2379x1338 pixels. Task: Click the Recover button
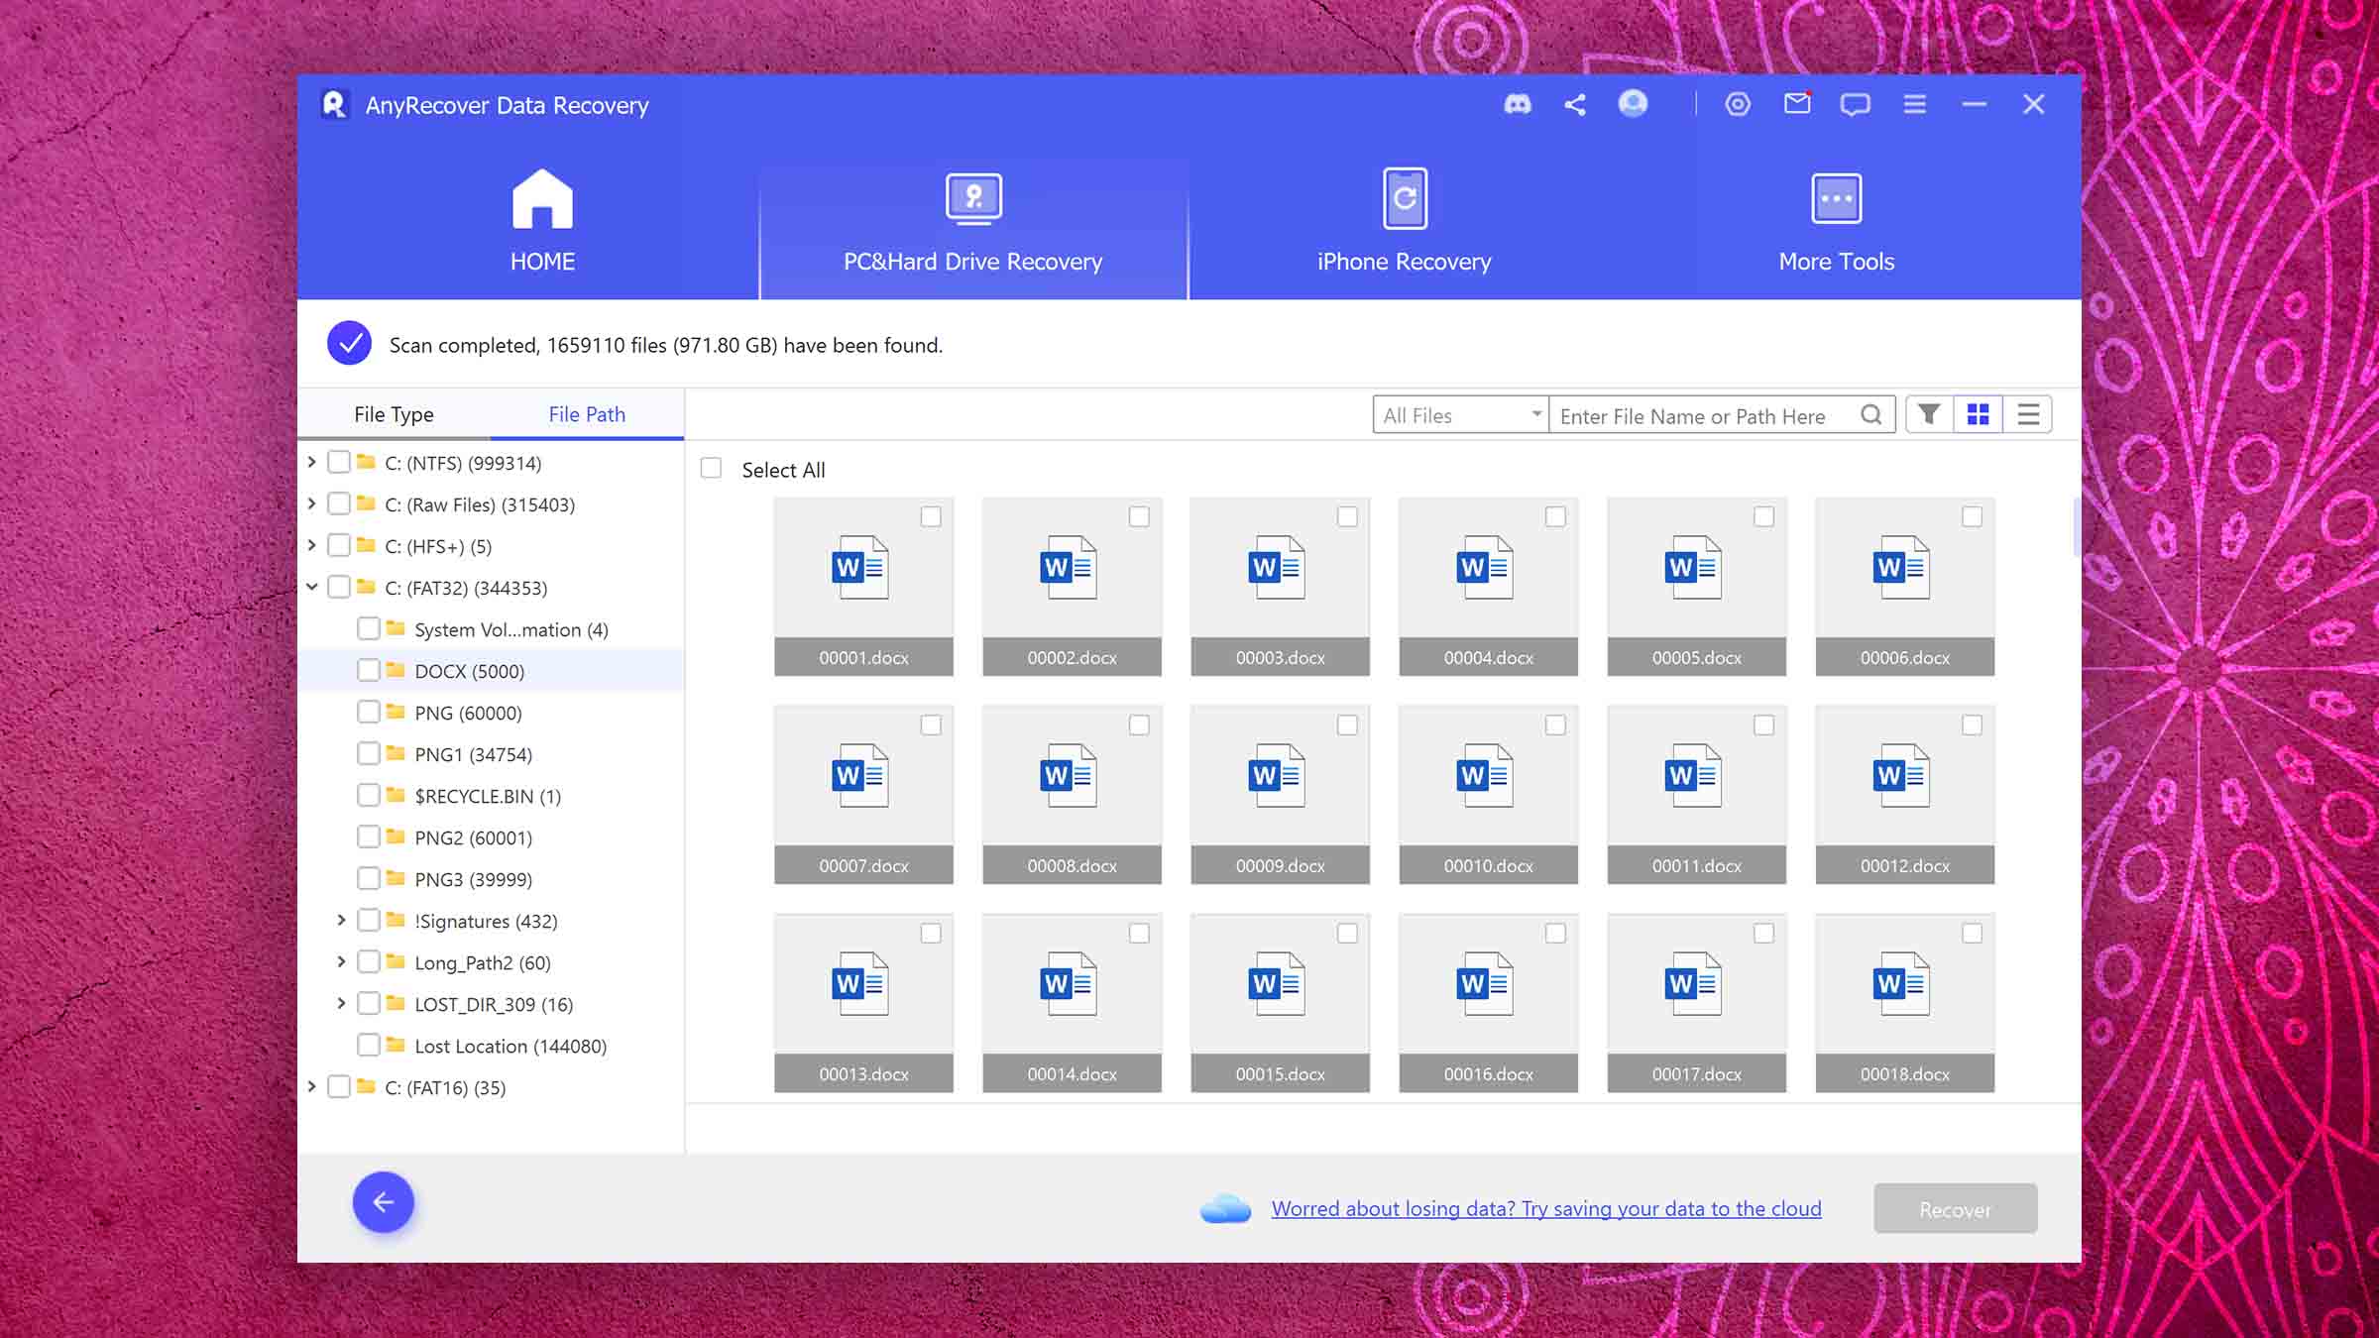pos(1955,1208)
